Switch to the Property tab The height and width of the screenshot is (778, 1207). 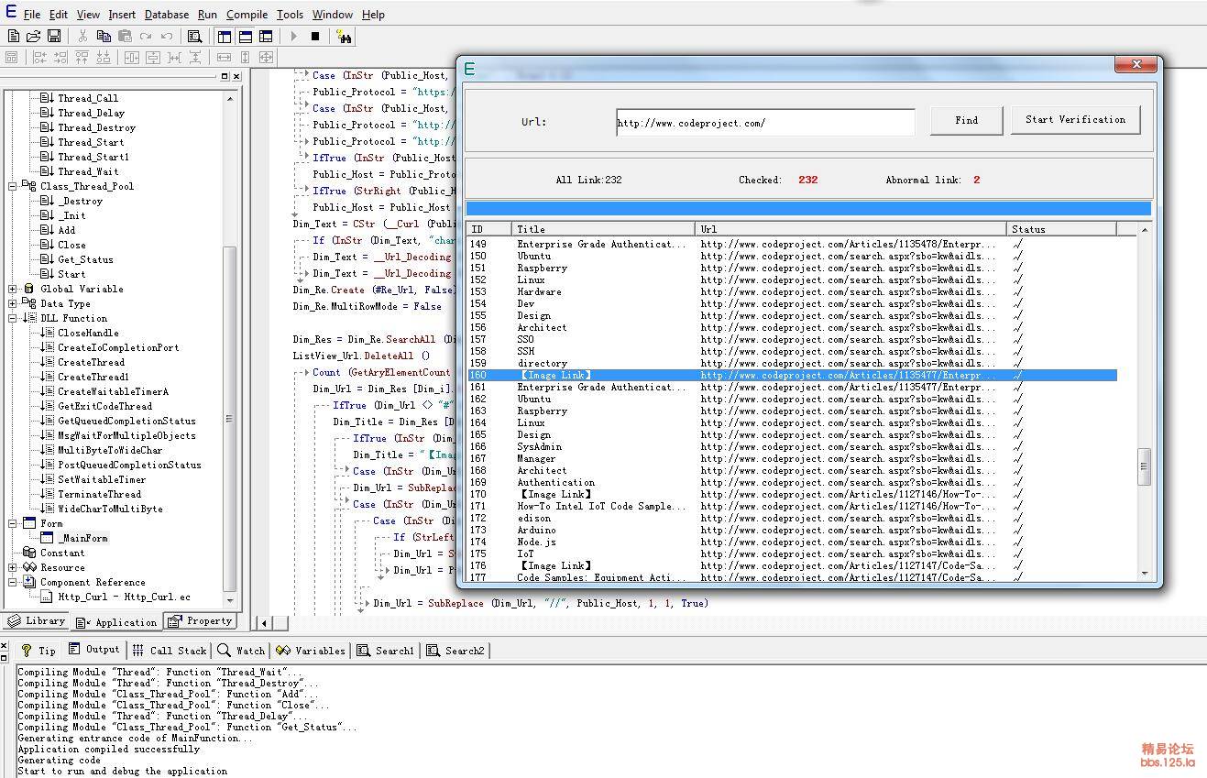[201, 621]
